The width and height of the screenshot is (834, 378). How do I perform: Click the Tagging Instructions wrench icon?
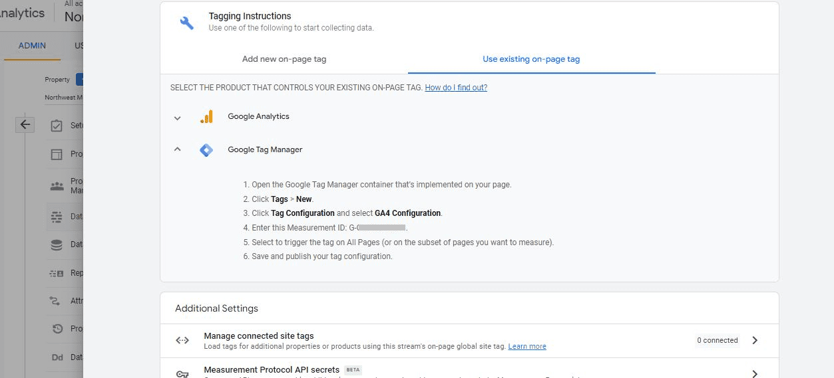(x=187, y=23)
